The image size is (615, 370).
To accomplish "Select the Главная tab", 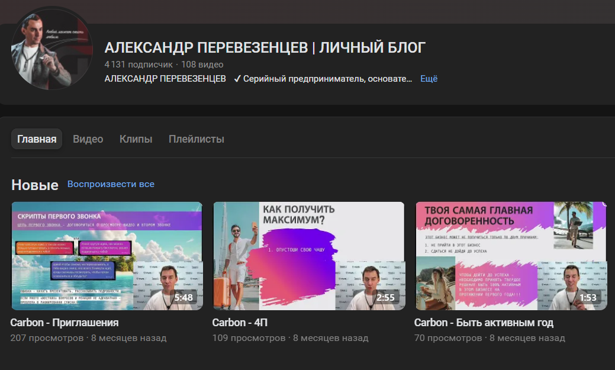I will pyautogui.click(x=36, y=139).
